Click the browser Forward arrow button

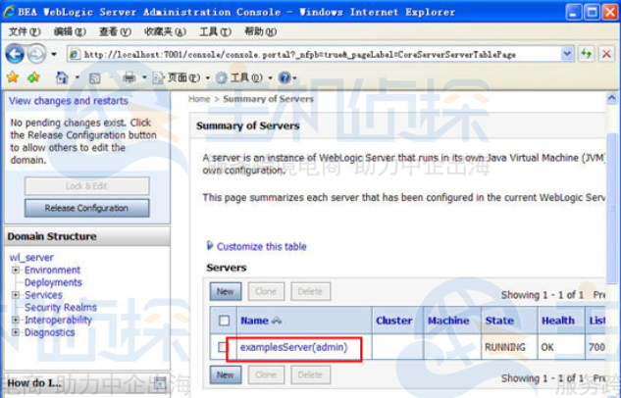click(x=37, y=54)
